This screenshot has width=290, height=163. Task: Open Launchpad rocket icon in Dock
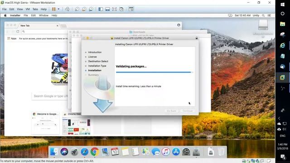pos(74,152)
